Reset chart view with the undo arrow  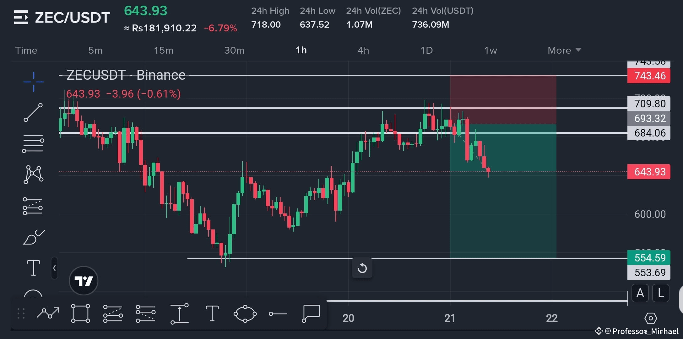click(x=362, y=268)
